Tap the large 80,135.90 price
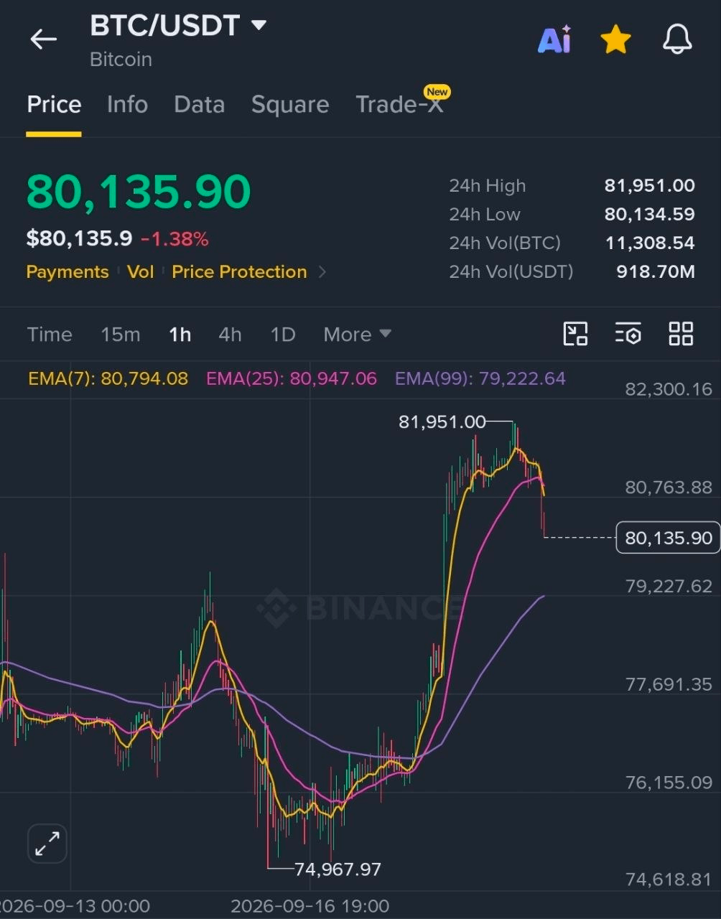Image resolution: width=721 pixels, height=919 pixels. [139, 192]
